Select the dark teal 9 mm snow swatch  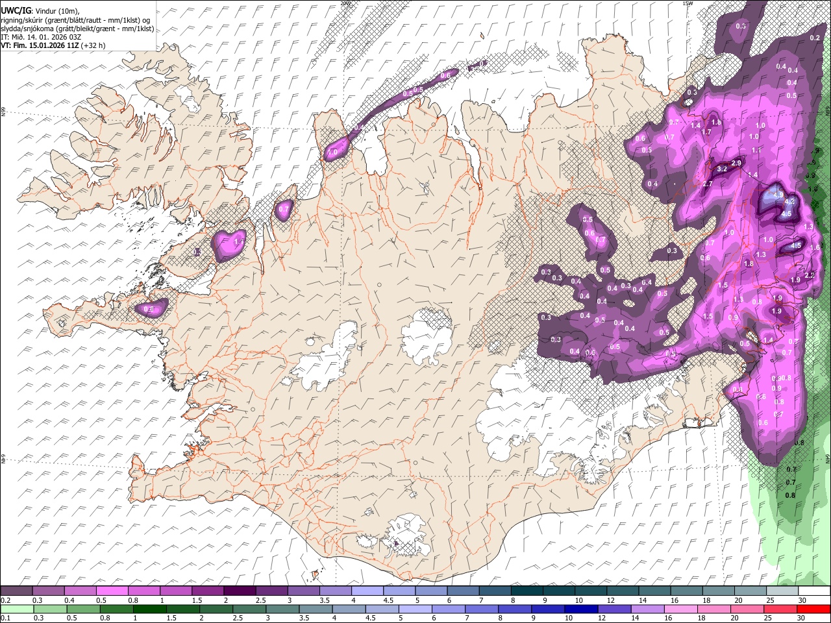(x=558, y=591)
